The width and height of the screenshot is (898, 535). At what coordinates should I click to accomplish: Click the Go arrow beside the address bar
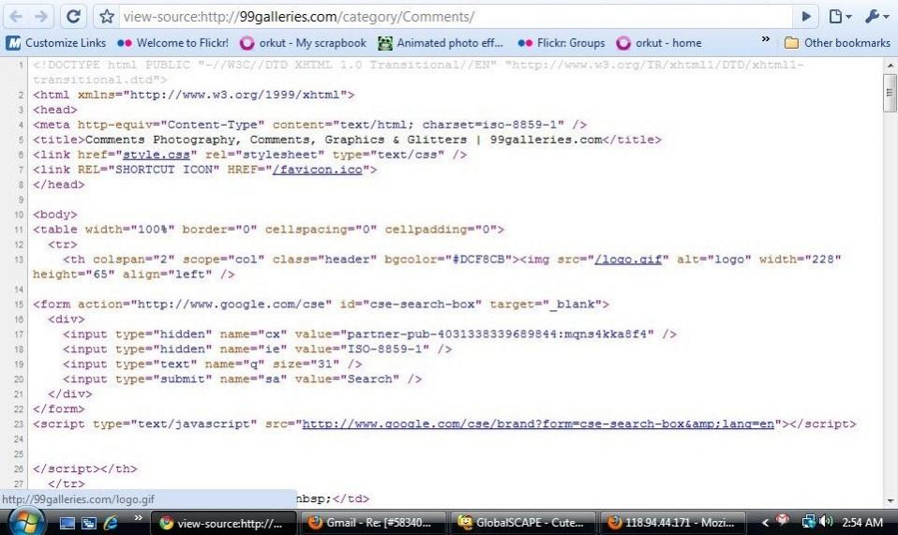tap(806, 17)
